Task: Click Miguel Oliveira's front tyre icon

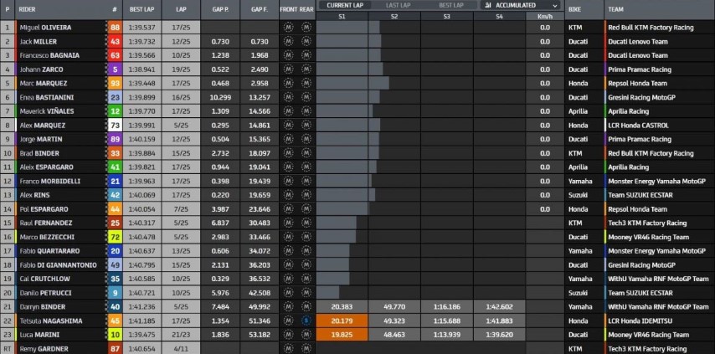Action: click(x=287, y=28)
